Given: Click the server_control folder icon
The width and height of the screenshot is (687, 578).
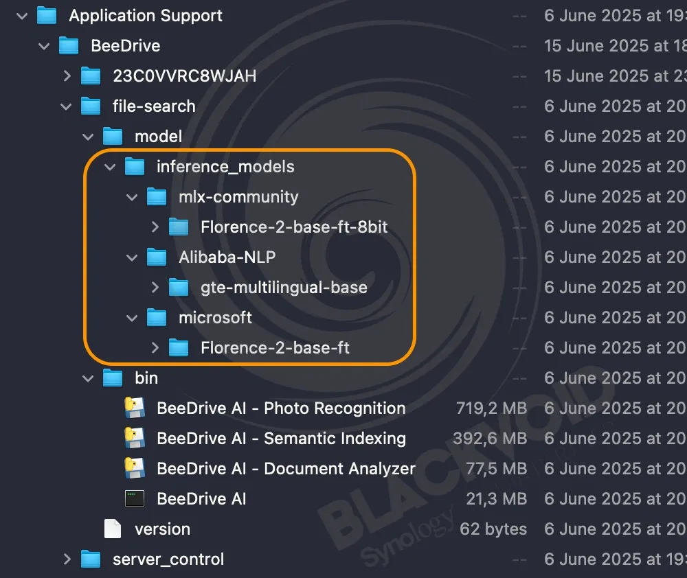Looking at the screenshot, I should pyautogui.click(x=91, y=559).
